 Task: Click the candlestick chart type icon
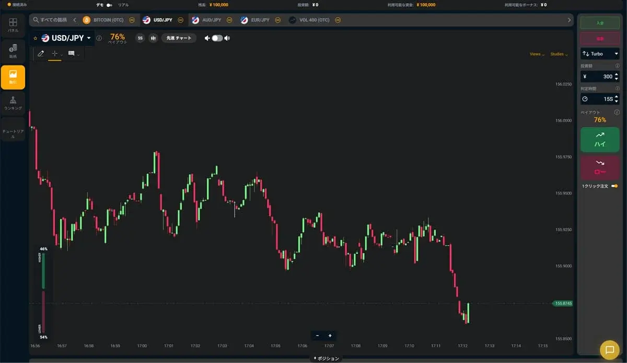[x=153, y=38]
